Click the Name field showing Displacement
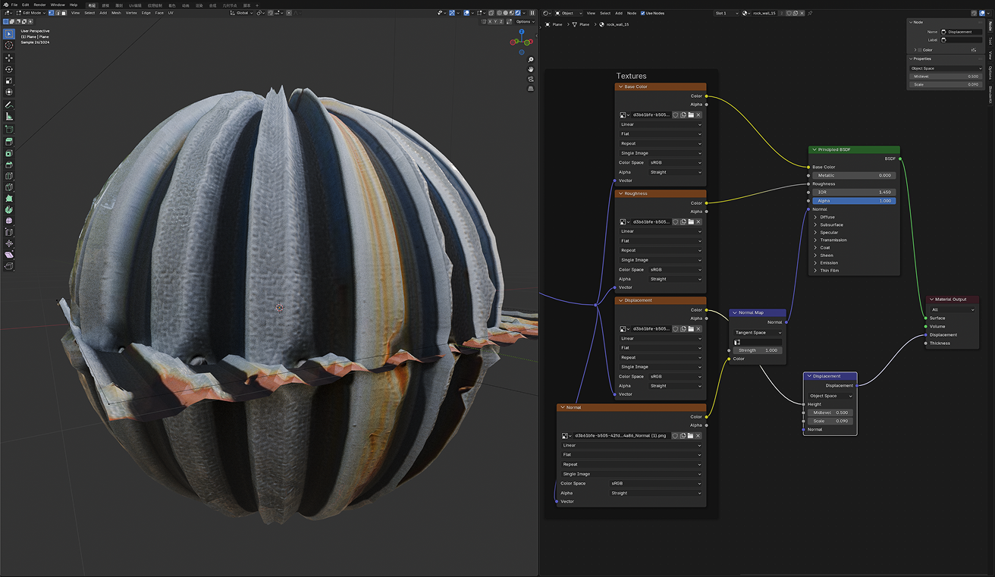This screenshot has width=995, height=577. pos(962,32)
